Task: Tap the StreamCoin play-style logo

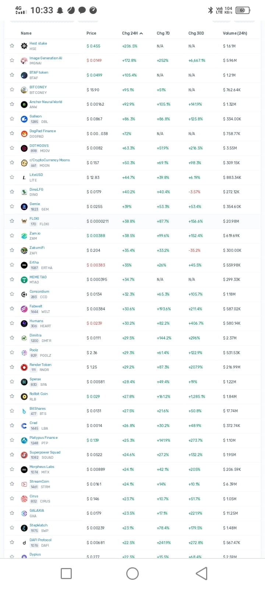Action: coord(24,484)
